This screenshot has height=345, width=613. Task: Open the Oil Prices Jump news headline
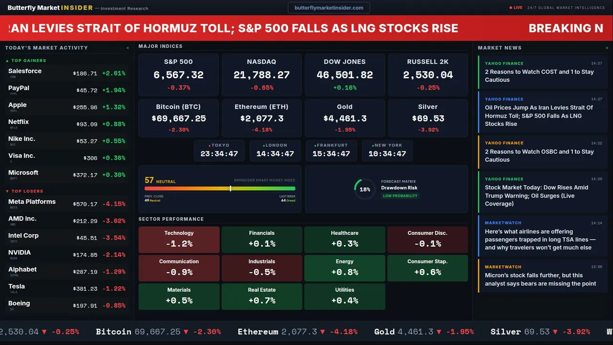(x=539, y=115)
